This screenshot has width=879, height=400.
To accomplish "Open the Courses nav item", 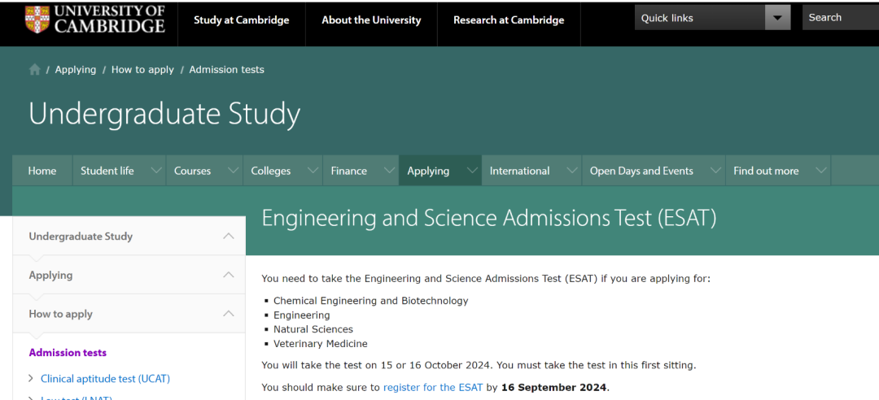I will [x=192, y=171].
